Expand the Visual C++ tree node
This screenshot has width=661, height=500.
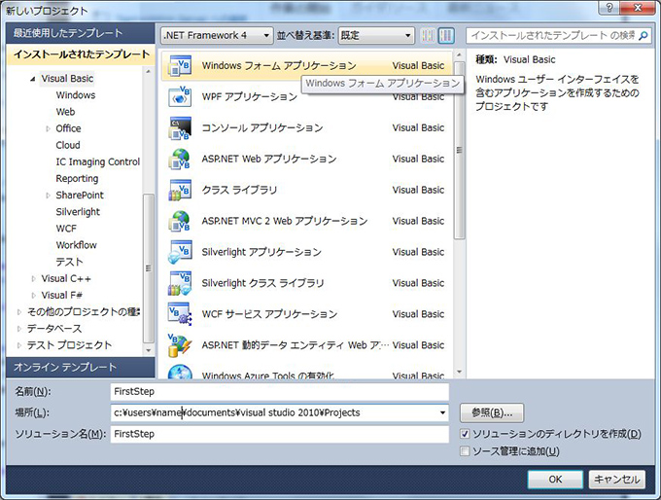(34, 279)
